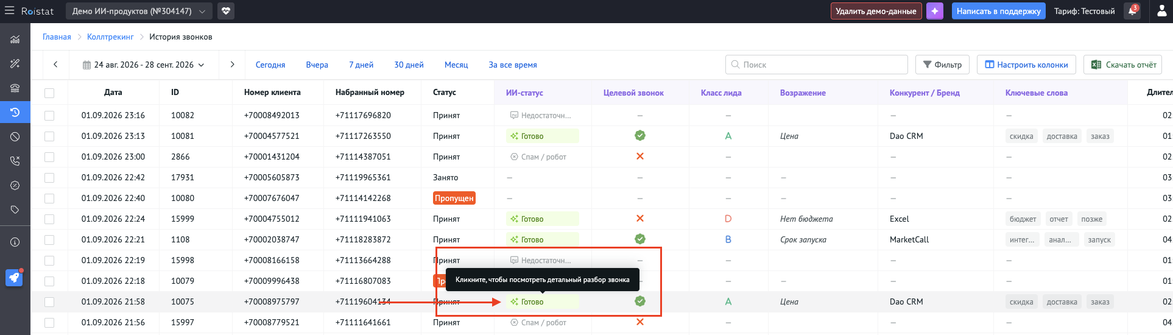
Task: Click Настроить колонки button
Action: click(x=1026, y=65)
